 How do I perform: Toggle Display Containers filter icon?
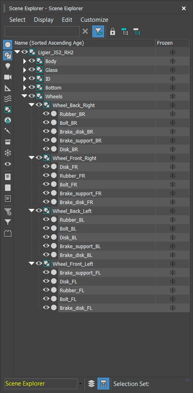click(x=8, y=142)
